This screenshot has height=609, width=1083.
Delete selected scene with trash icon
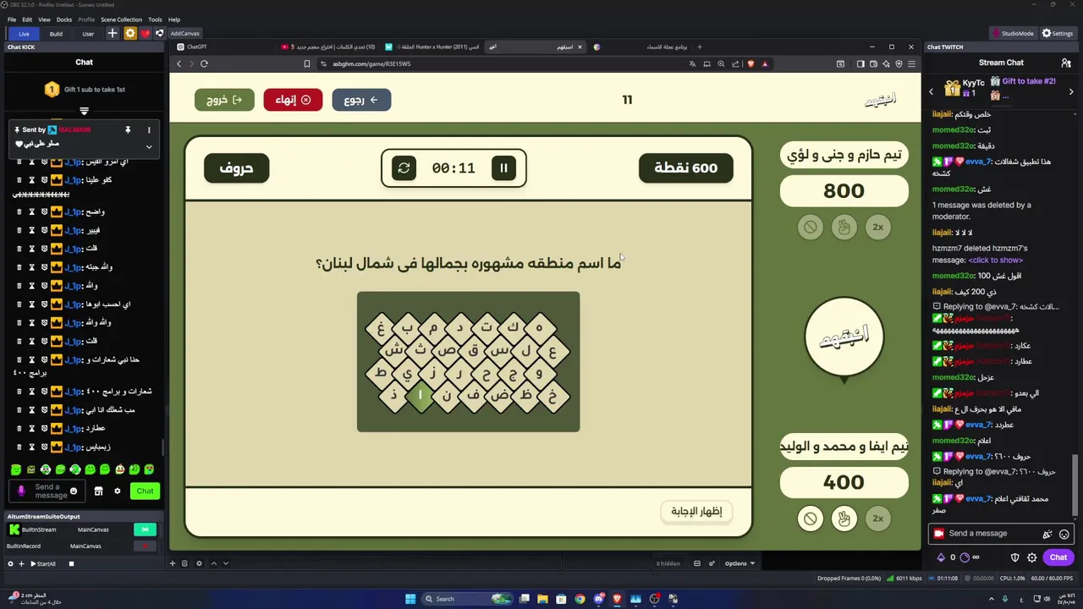tap(184, 563)
